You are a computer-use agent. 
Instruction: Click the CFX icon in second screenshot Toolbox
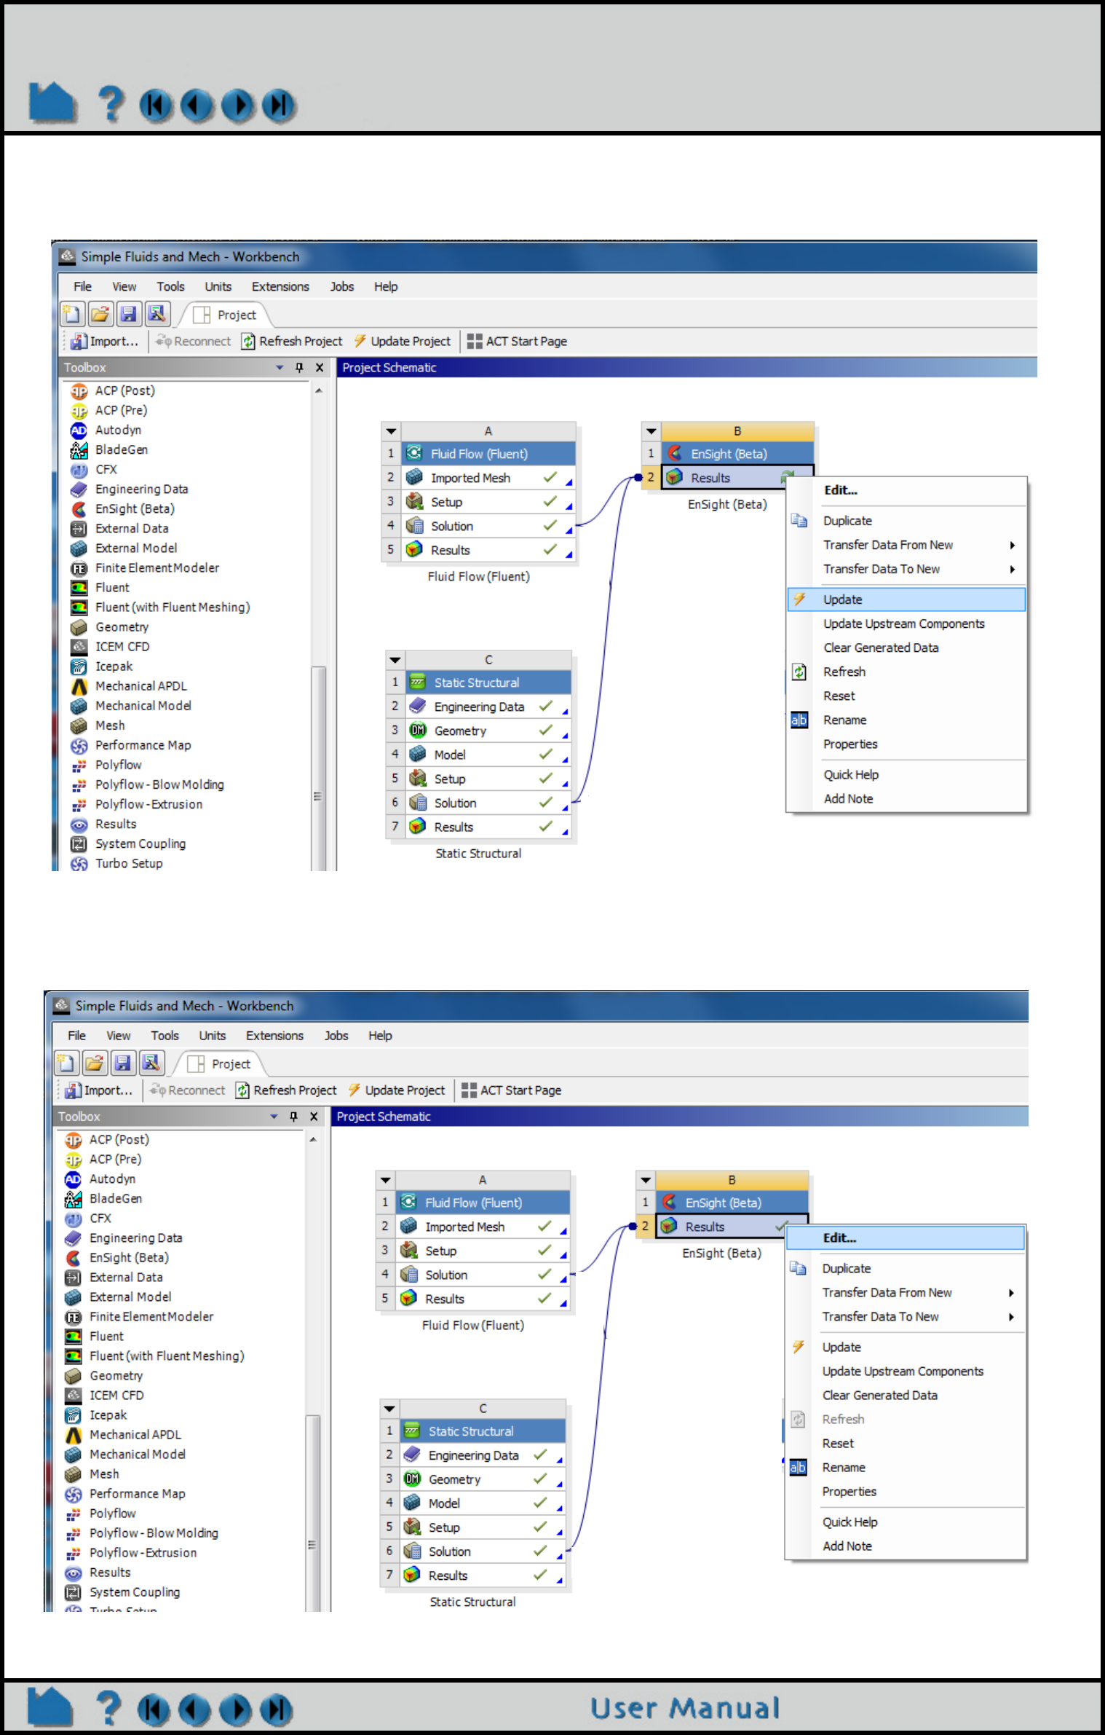coord(73,1219)
